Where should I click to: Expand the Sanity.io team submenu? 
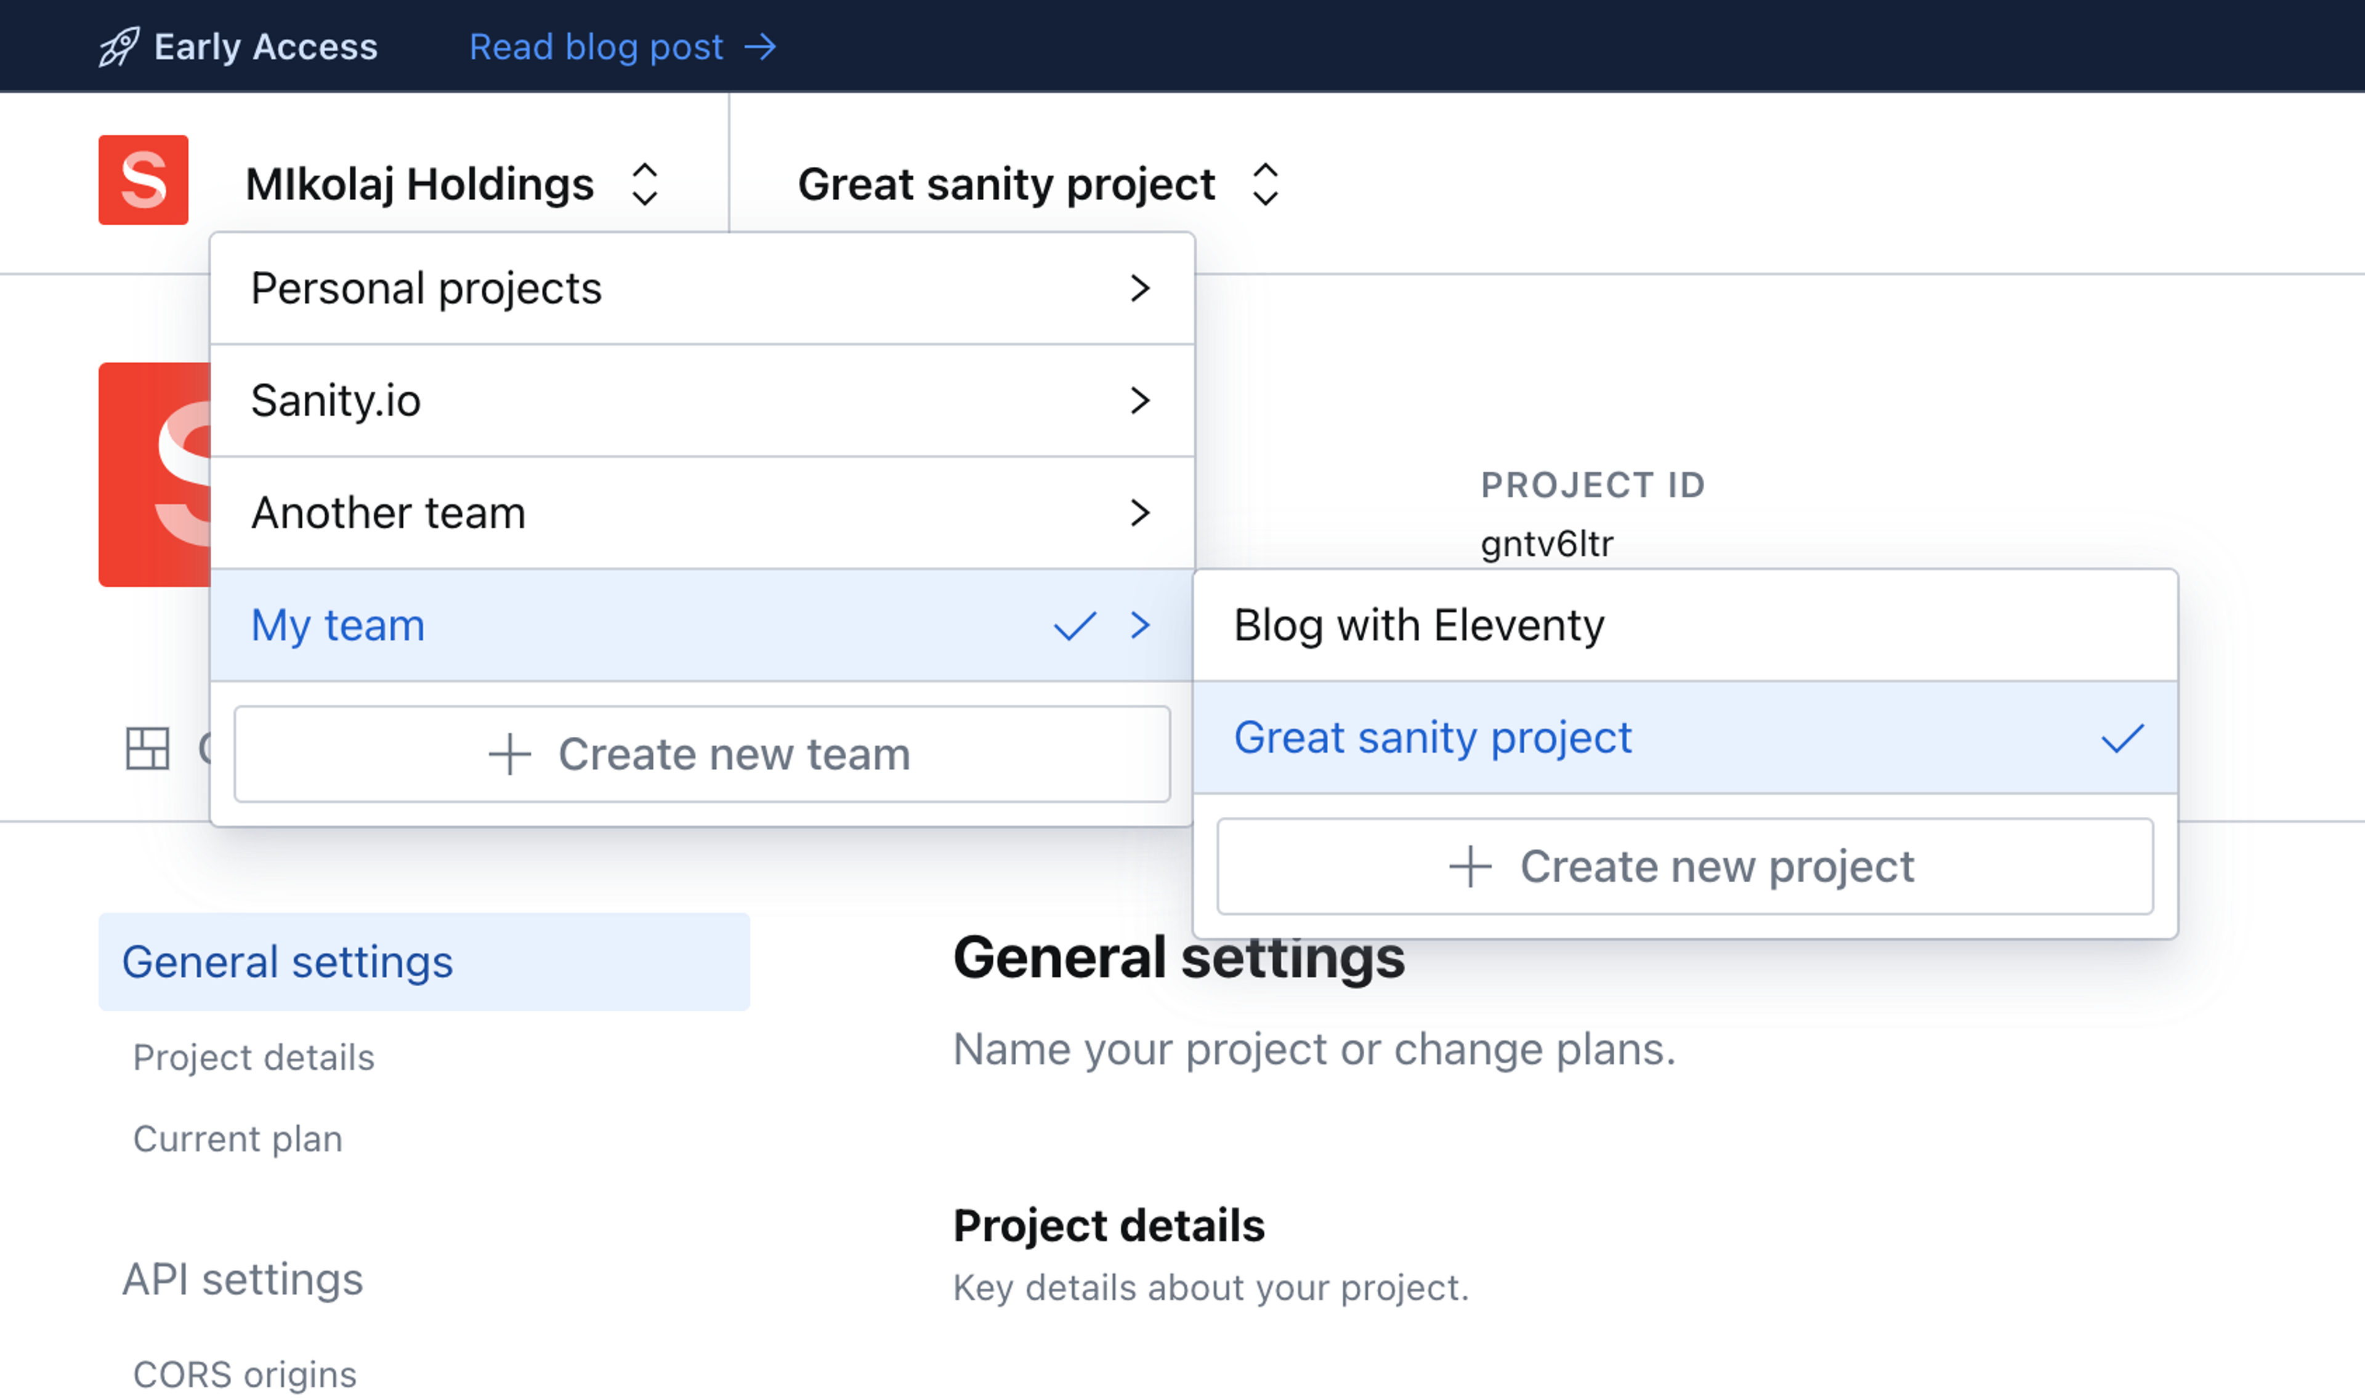[x=1140, y=400]
